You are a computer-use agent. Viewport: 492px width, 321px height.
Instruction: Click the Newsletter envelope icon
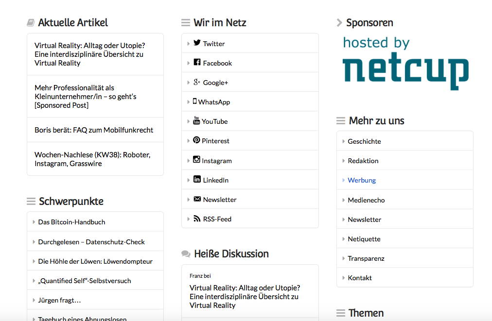pos(197,199)
